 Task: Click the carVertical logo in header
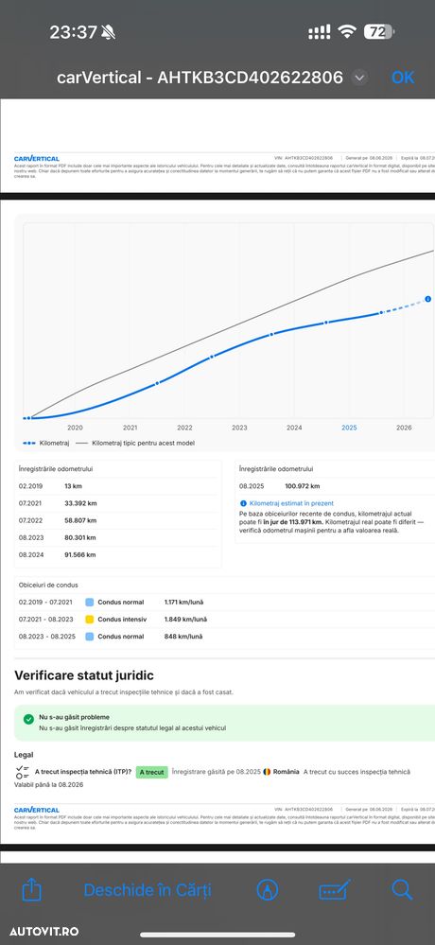click(37, 159)
